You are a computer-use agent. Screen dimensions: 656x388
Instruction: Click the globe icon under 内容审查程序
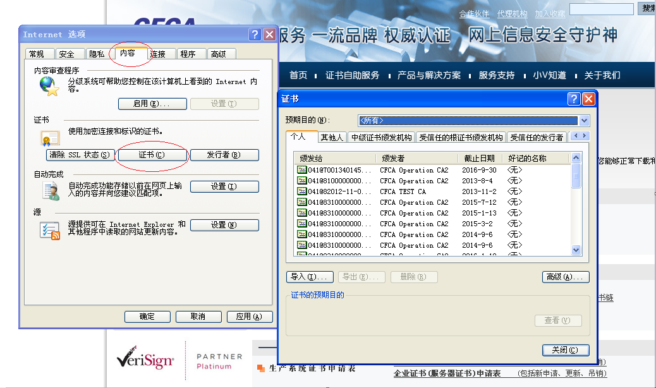coord(49,86)
